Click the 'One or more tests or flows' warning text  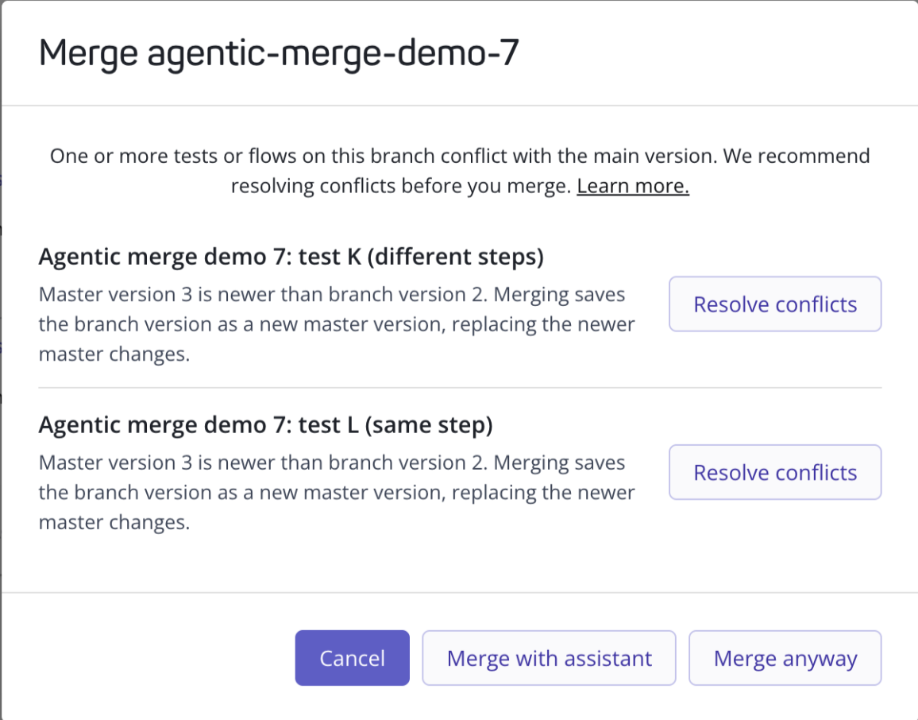(460, 171)
